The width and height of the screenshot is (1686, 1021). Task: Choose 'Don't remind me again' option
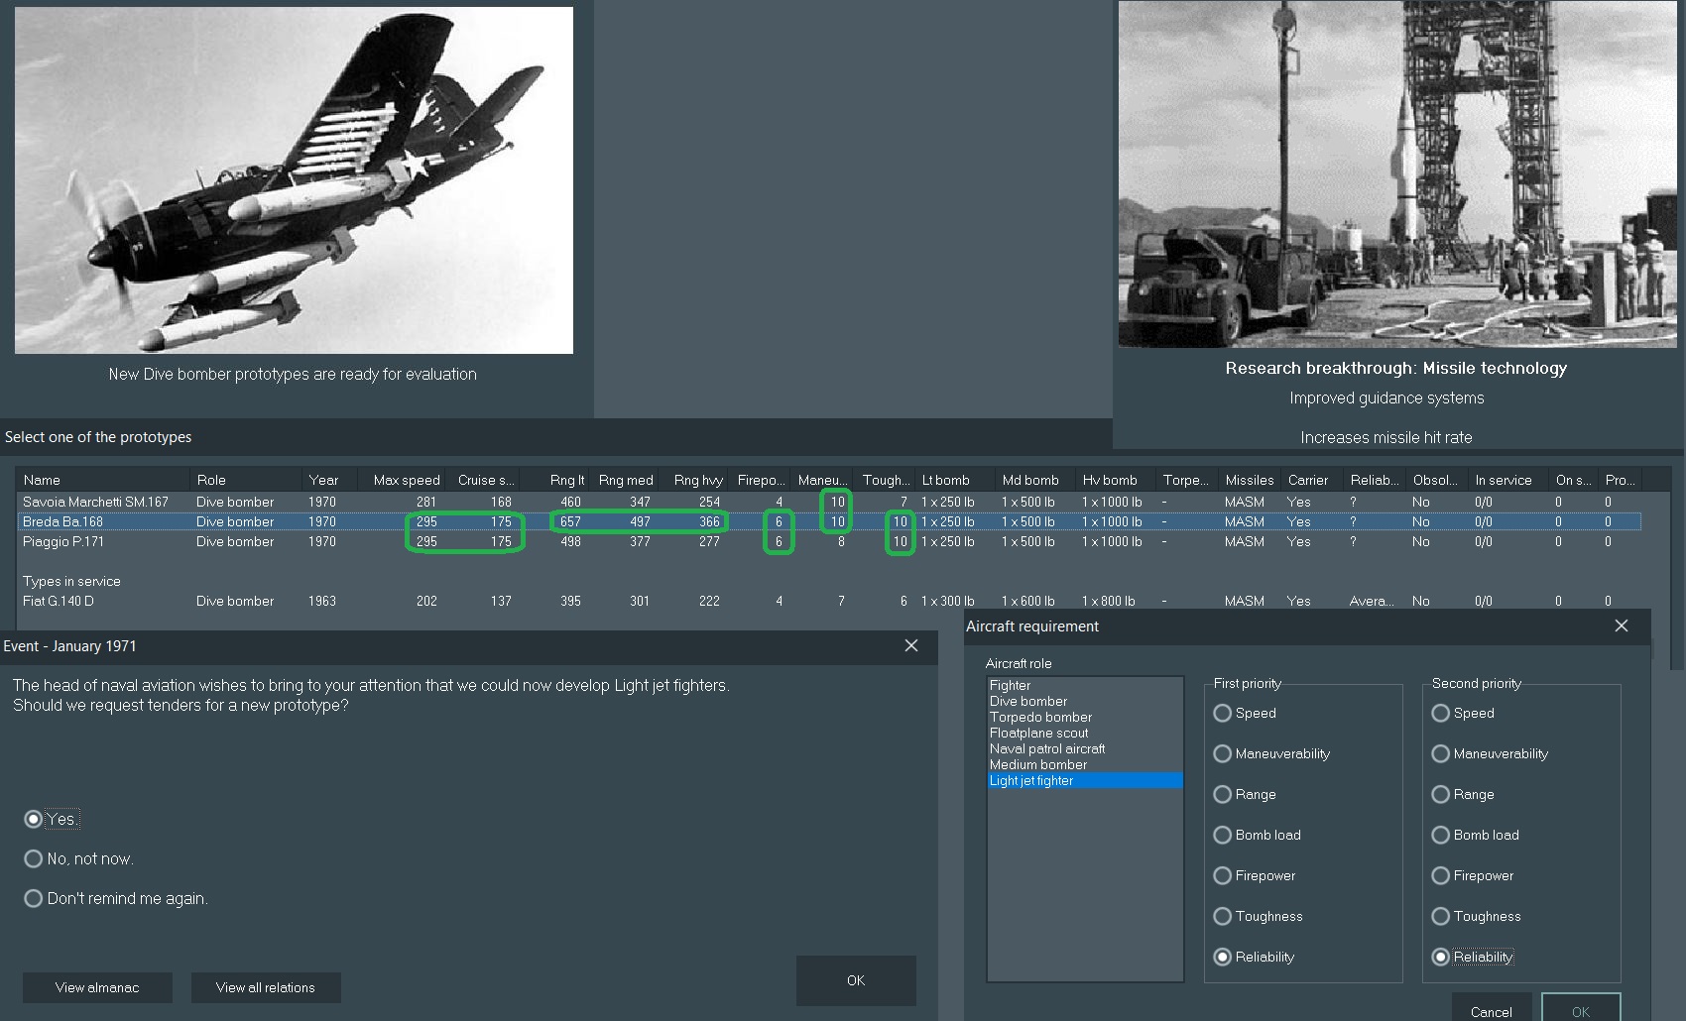(34, 898)
